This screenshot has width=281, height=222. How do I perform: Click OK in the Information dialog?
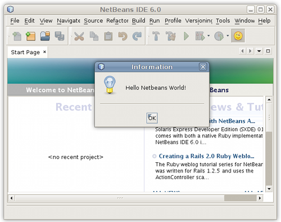click(152, 118)
